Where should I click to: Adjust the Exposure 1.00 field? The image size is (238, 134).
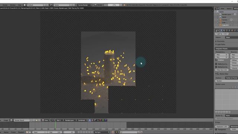[222, 127]
